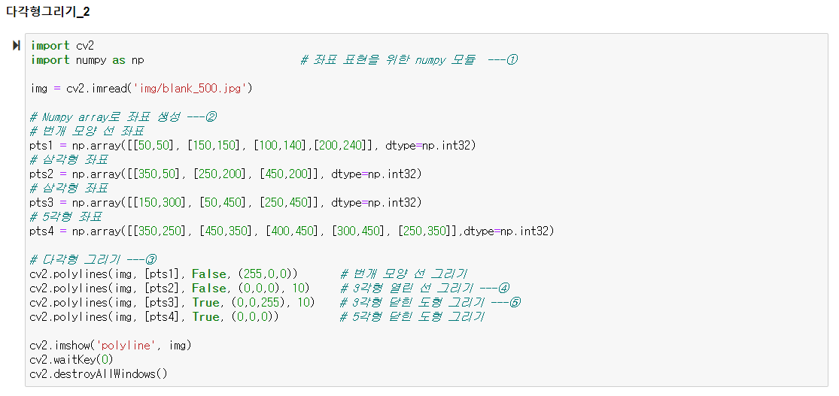Run the cell with the run icon

point(16,45)
